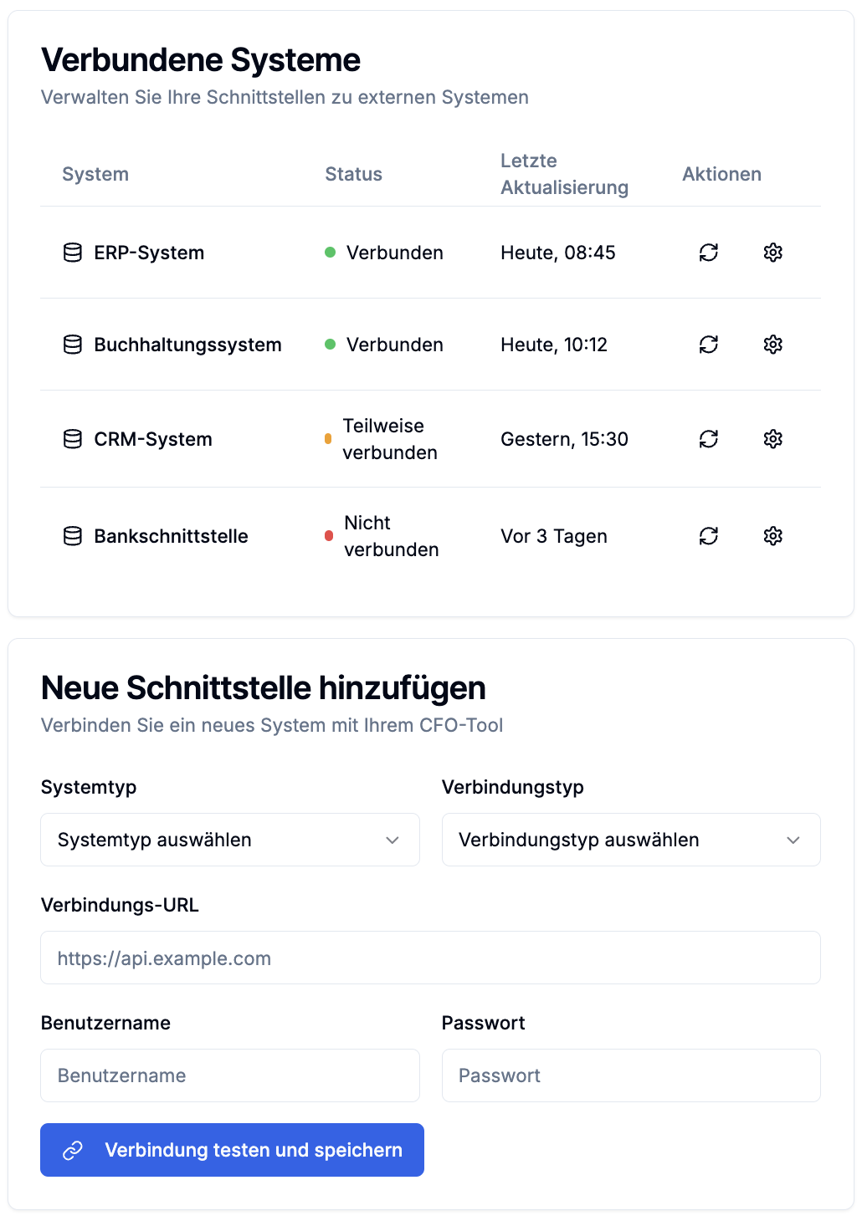Click Verbindung testen und speichern button

click(x=232, y=1150)
